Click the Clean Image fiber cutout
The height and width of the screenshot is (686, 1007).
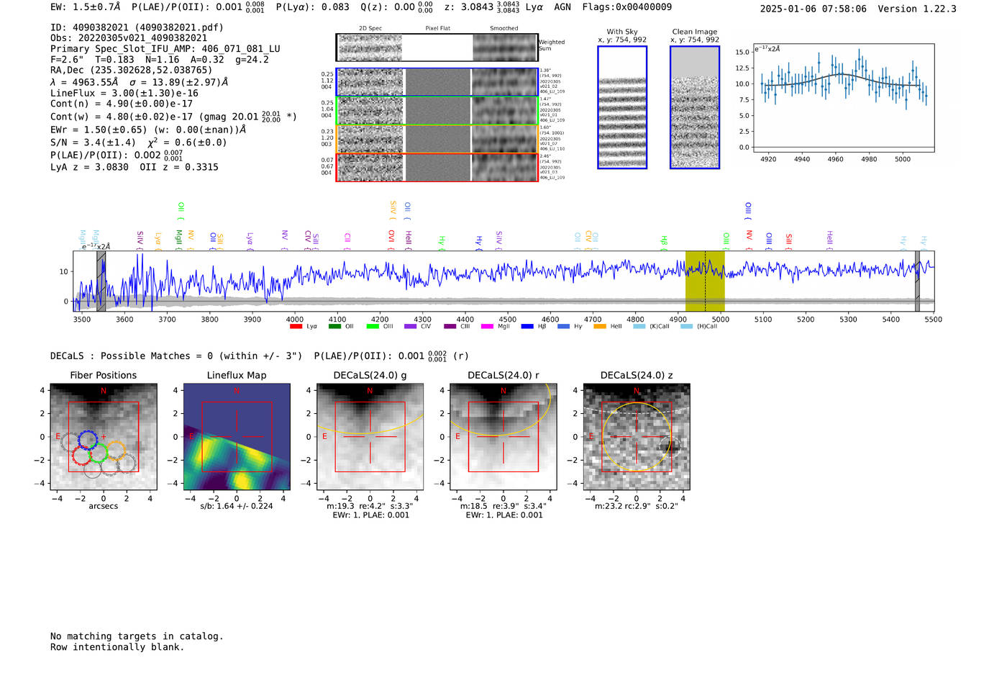[x=695, y=107]
